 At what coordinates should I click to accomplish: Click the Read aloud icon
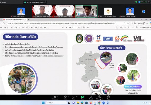pos(32,28)
